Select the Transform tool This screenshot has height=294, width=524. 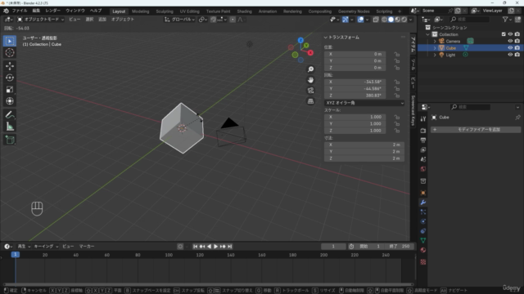coord(10,101)
